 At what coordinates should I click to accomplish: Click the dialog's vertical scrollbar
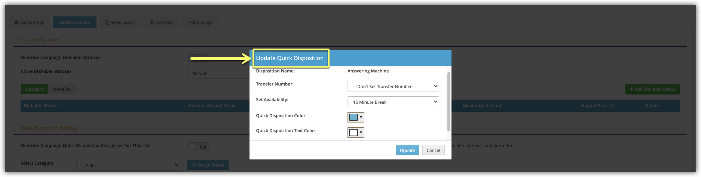[449, 102]
